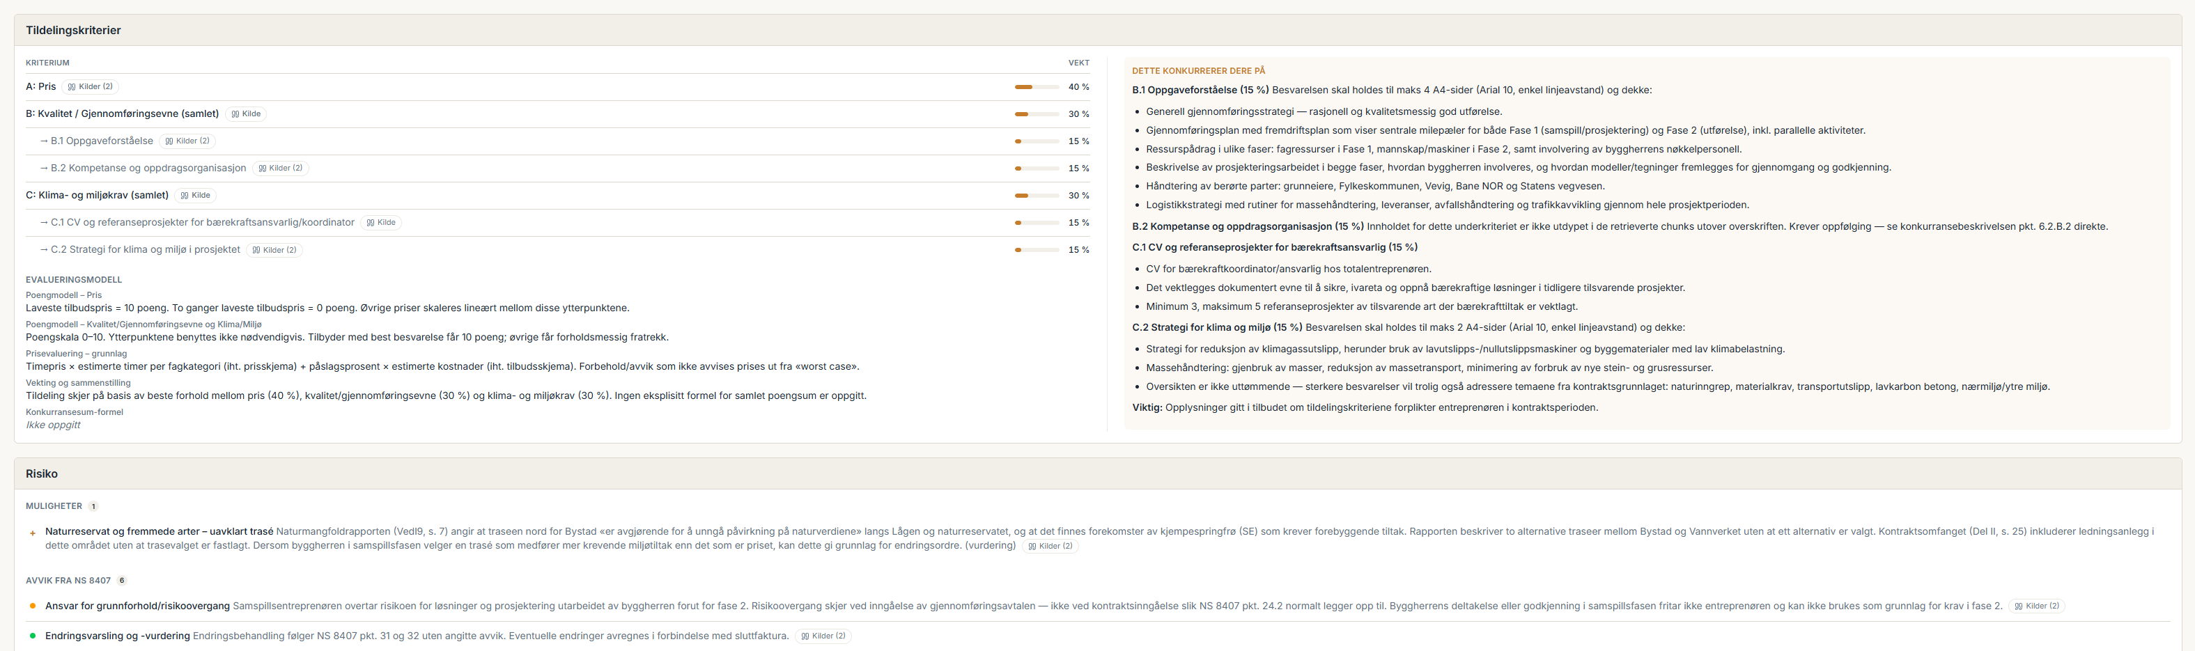Click the 30 % value on B: Kvalitet row

[1079, 114]
